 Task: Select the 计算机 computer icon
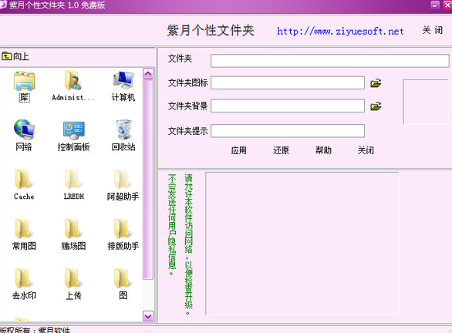point(123,86)
